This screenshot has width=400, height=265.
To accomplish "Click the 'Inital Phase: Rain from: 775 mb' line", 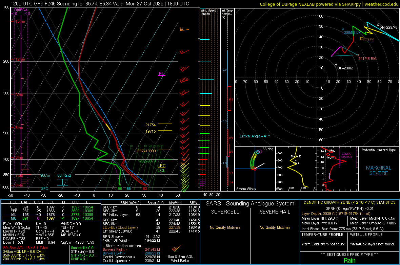I will pos(343,229).
